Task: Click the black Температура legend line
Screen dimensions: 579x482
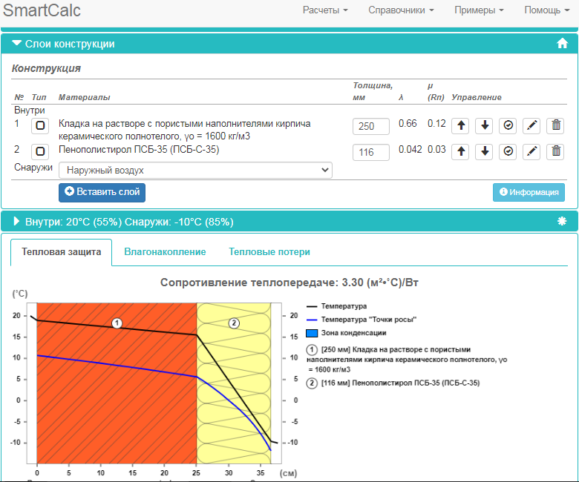Action: (x=312, y=306)
